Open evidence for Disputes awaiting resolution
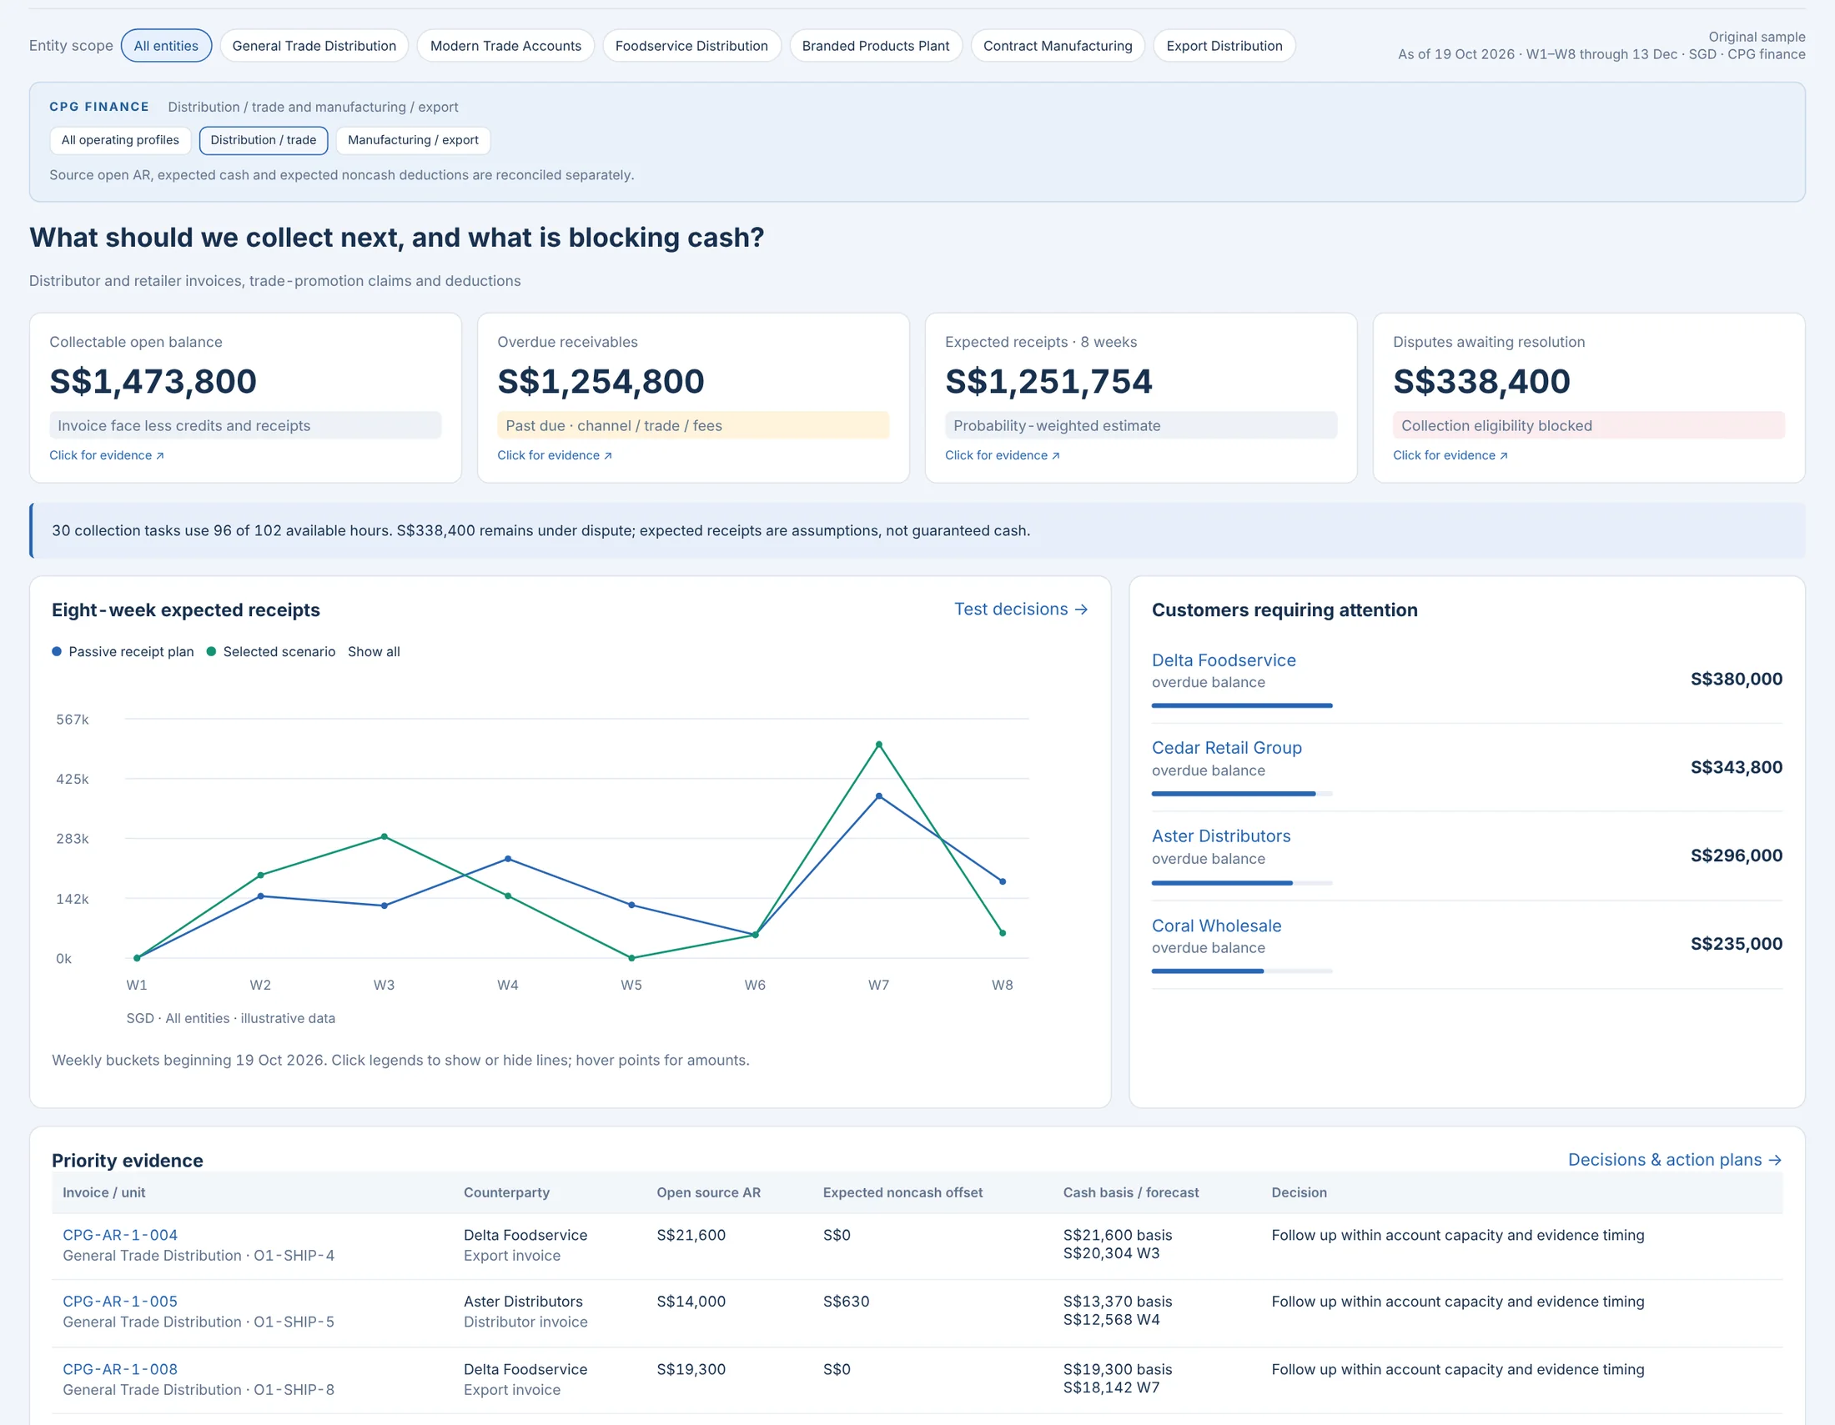This screenshot has width=1835, height=1425. coord(1450,455)
